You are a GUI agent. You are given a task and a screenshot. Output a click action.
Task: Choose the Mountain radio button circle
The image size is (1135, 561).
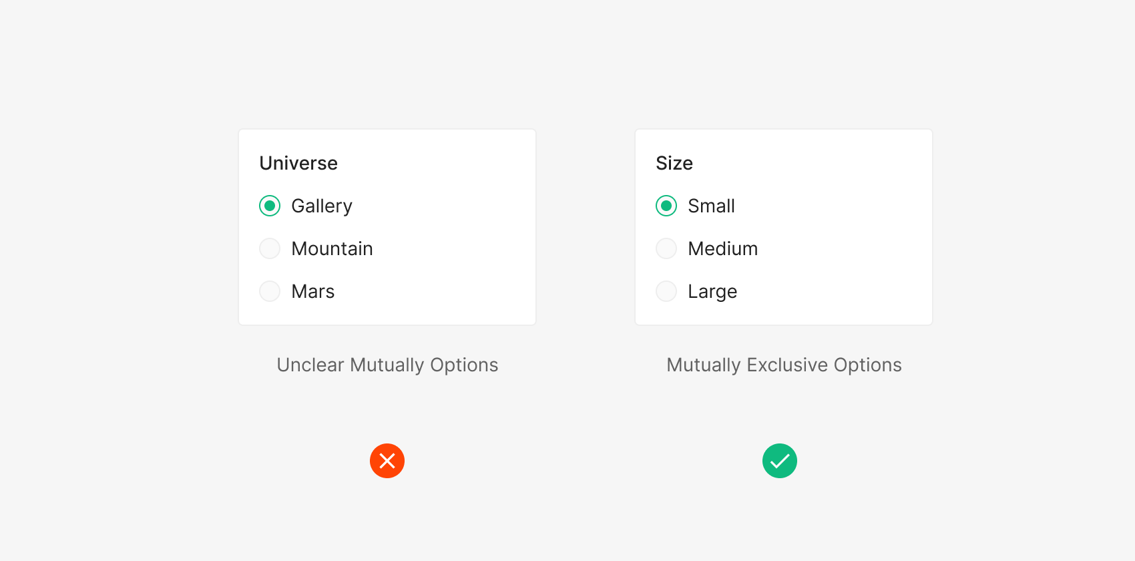(270, 248)
